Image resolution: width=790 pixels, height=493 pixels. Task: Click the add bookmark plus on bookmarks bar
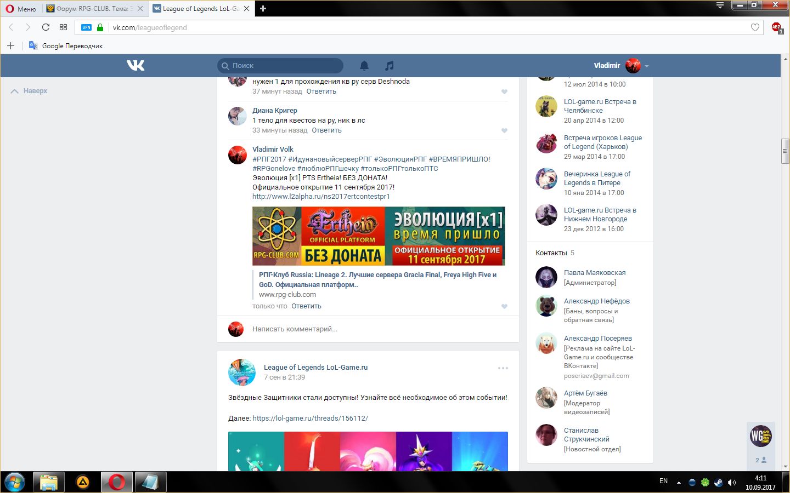10,45
